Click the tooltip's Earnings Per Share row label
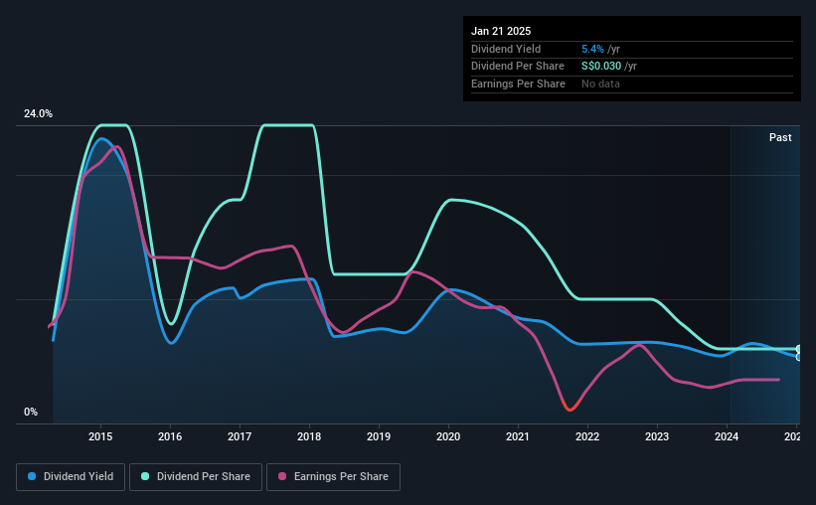The width and height of the screenshot is (816, 505). tap(518, 84)
